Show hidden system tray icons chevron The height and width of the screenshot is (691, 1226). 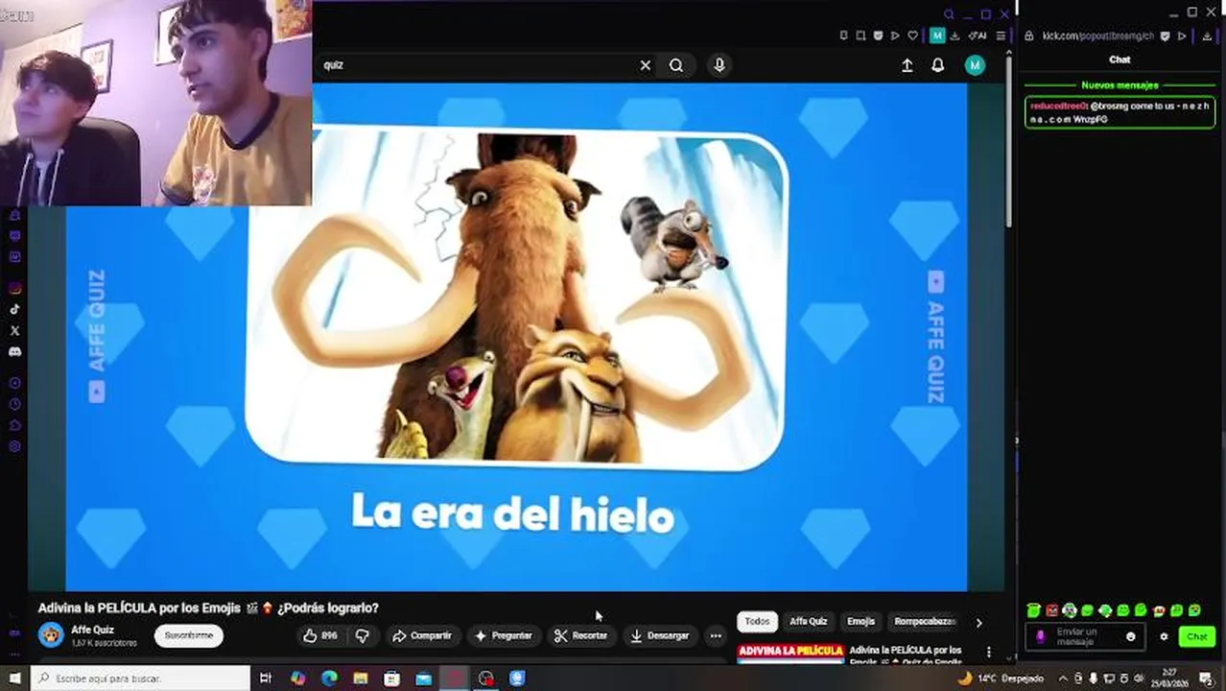[1063, 679]
